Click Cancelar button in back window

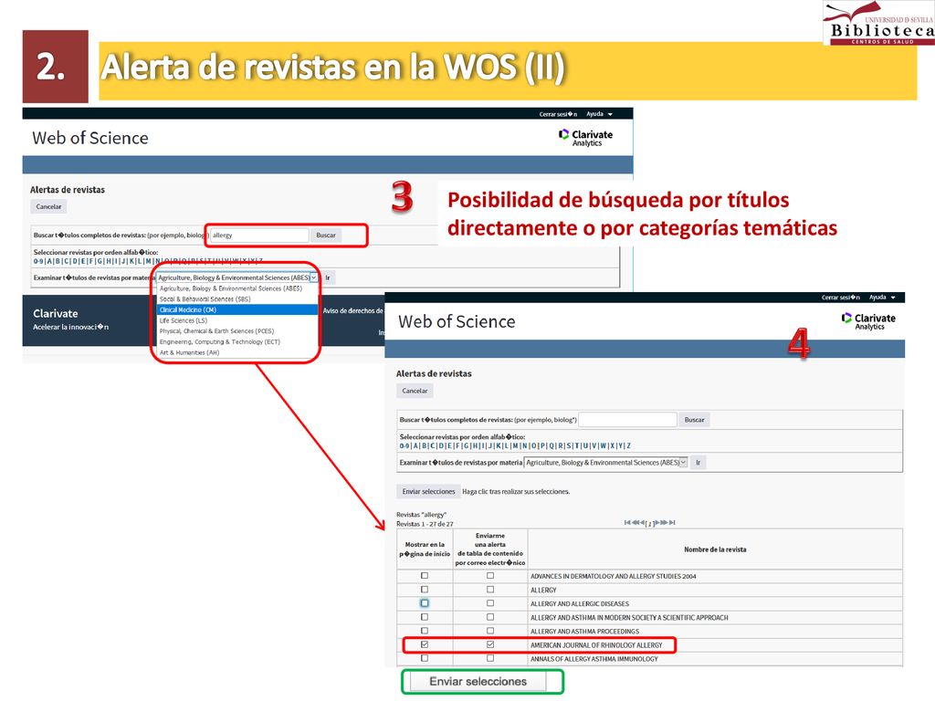(49, 207)
